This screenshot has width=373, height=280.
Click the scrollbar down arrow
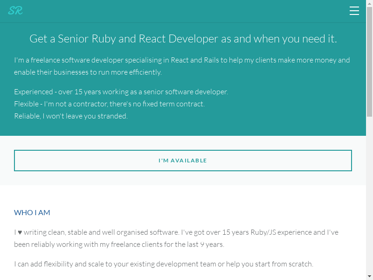click(x=369, y=276)
